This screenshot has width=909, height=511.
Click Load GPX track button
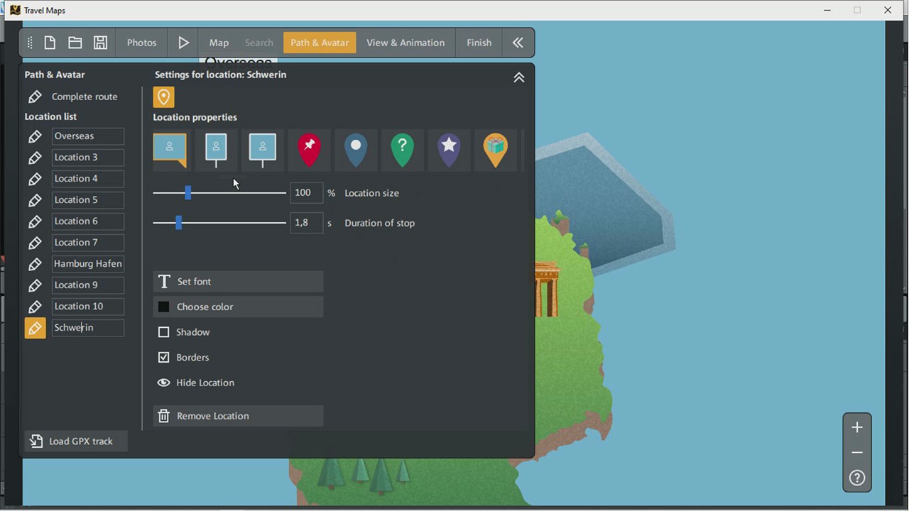[76, 441]
